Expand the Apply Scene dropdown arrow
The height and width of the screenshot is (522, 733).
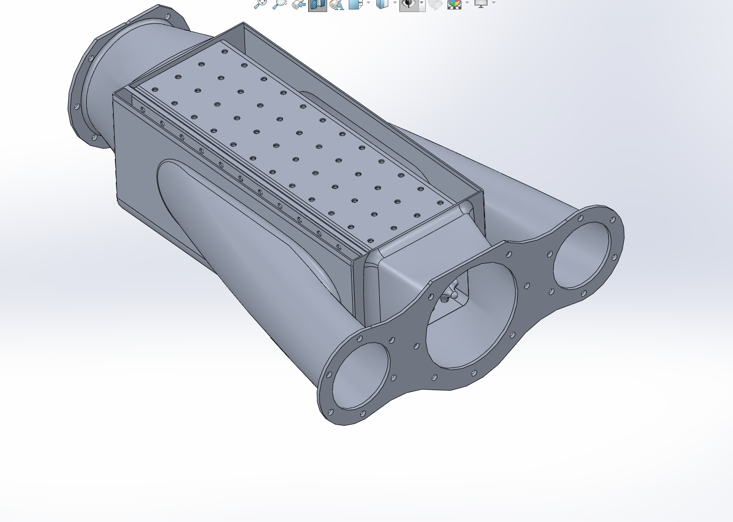pos(467,3)
